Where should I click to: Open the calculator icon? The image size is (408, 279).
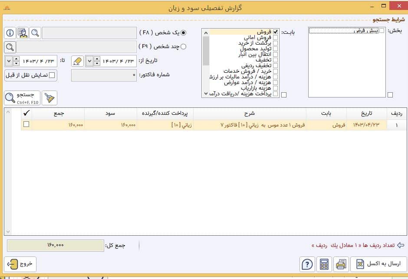324,264
